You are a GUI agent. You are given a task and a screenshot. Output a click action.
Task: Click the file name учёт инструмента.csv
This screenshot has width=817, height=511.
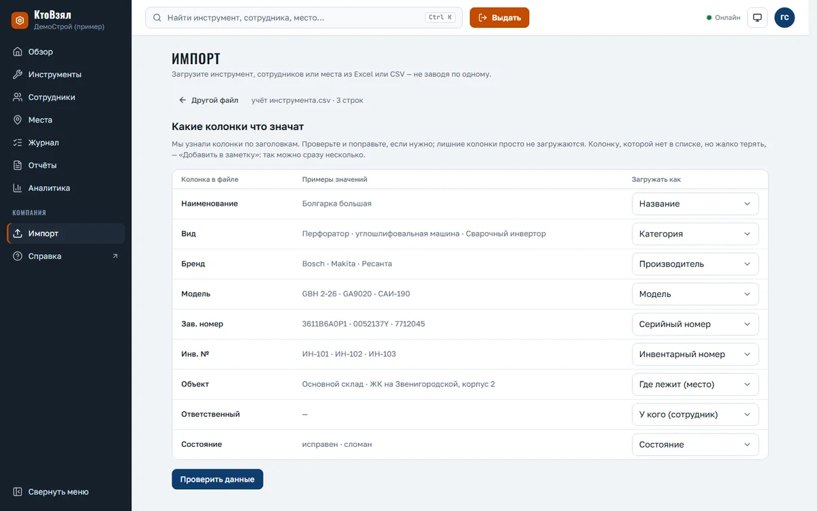pyautogui.click(x=291, y=100)
